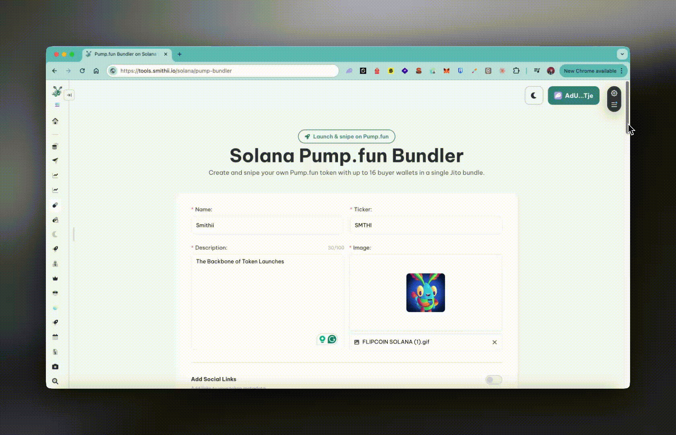Screen dimensions: 676x435
Task: Open the calendar icon in sidebar
Action: pos(55,337)
